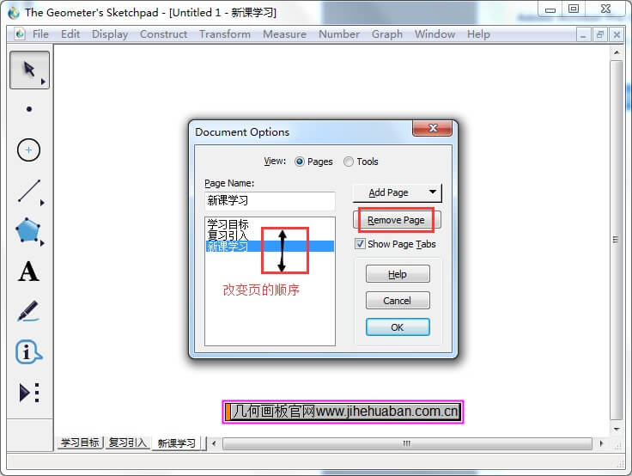Select 复习引入 in the page list
The width and height of the screenshot is (632, 476).
(270, 235)
